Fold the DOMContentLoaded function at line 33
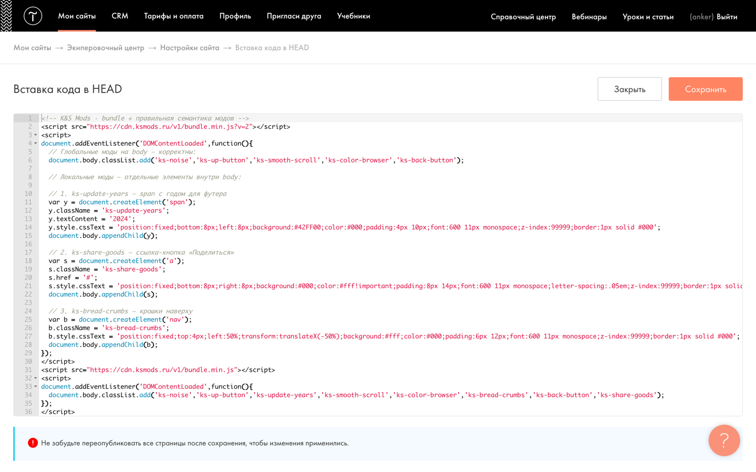The height and width of the screenshot is (472, 756). (x=36, y=387)
